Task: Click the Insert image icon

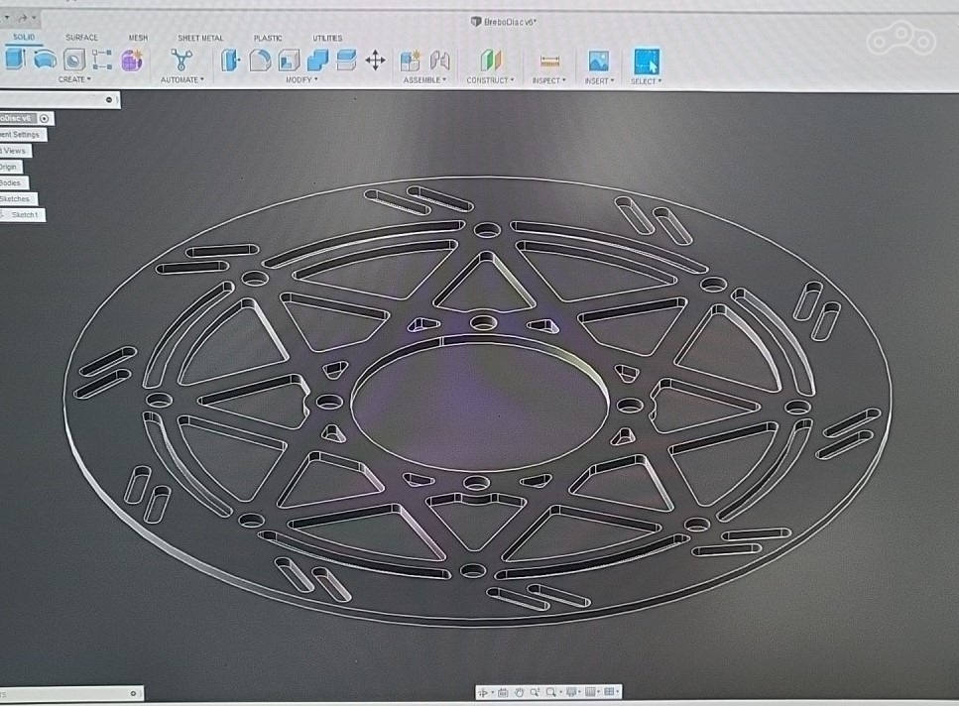Action: click(x=597, y=61)
